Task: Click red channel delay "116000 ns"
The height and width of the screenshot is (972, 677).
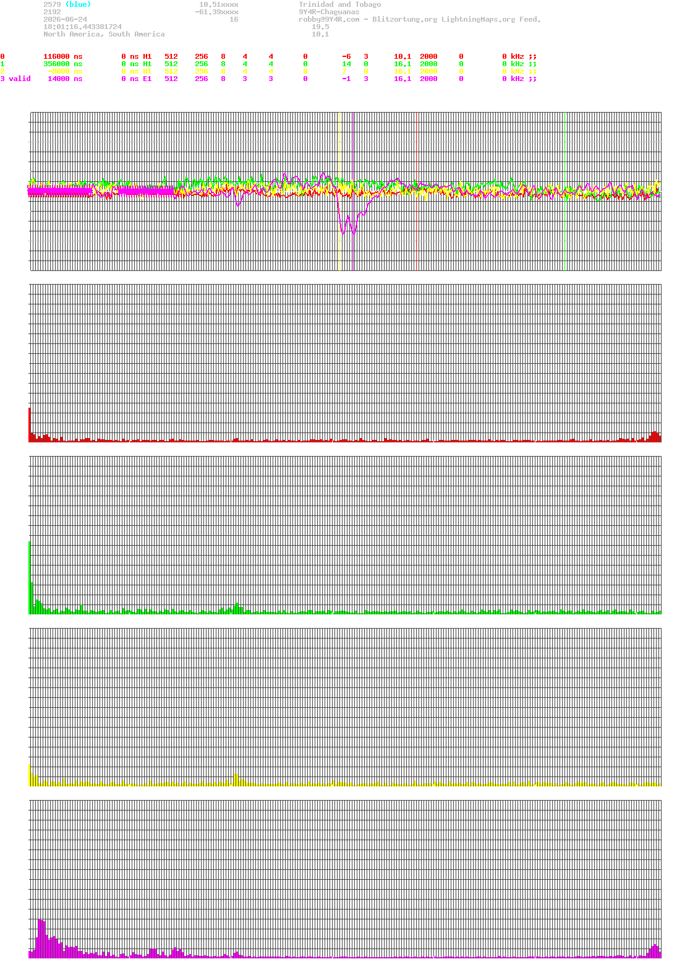Action: pyautogui.click(x=62, y=56)
